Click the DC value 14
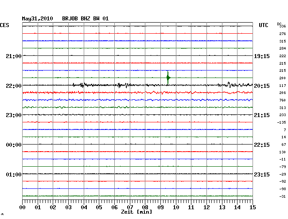The image size is (288, 219). 284,137
